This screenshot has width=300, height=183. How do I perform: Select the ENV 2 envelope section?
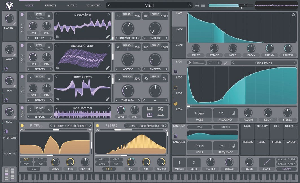point(179,29)
